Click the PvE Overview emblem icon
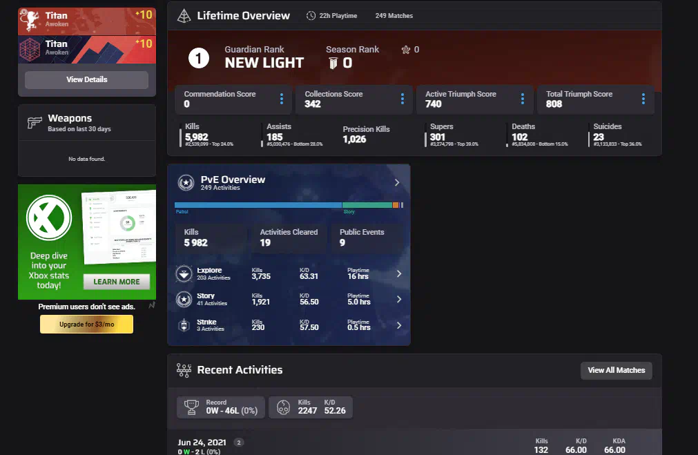 tap(186, 183)
